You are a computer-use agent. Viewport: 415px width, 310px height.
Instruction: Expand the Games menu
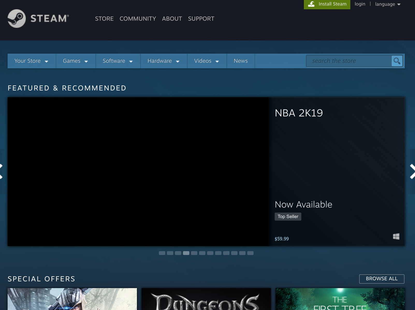[x=76, y=61]
